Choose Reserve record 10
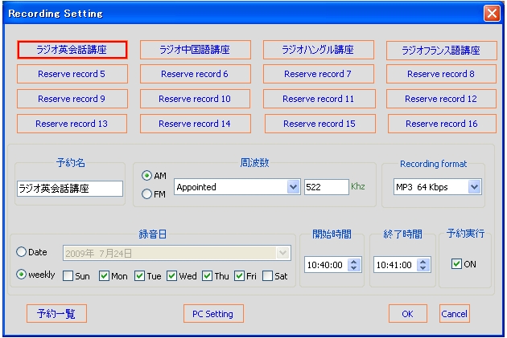Screen dimensions: 507x338 (x=195, y=99)
